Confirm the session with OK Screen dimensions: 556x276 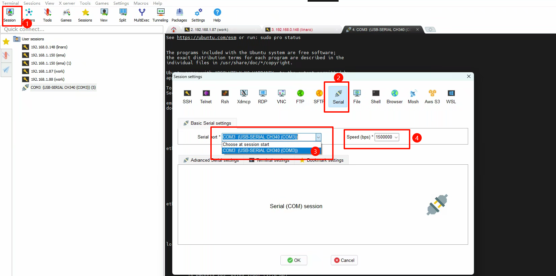click(x=294, y=260)
